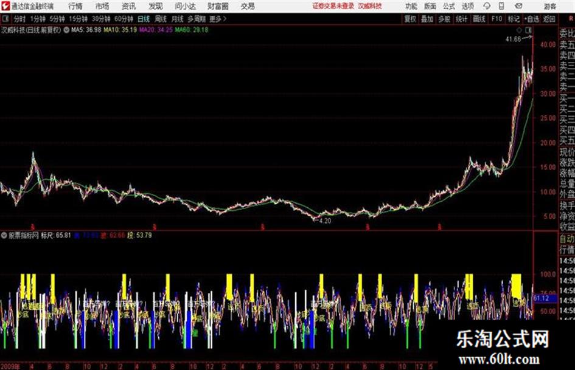The image size is (575, 370).
Task: Click the 通达信 red logo icon
Action: click(x=5, y=6)
